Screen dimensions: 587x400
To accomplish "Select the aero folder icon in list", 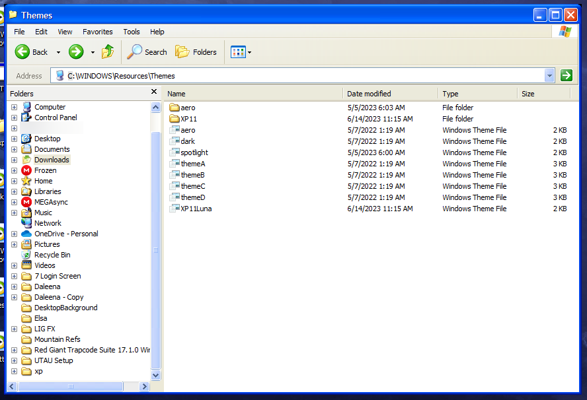I will click(174, 108).
